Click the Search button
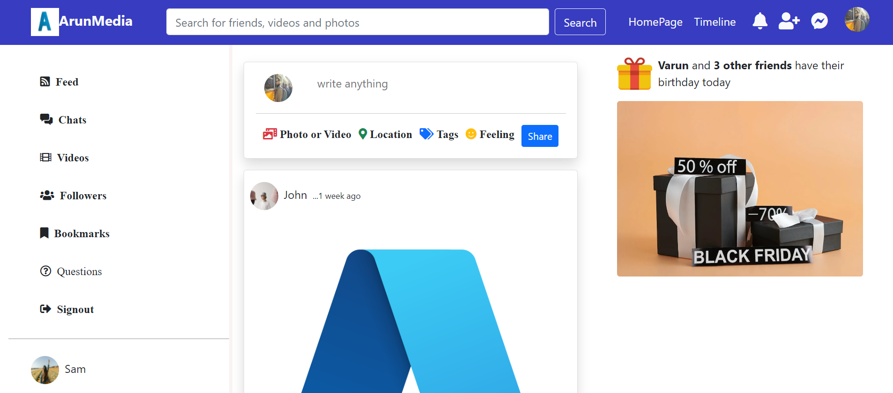Image resolution: width=893 pixels, height=393 pixels. 580,22
